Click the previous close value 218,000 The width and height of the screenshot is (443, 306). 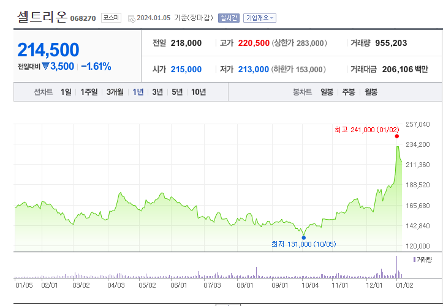(x=186, y=43)
